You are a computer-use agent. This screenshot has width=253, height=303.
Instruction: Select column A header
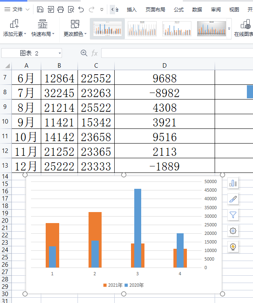point(26,66)
